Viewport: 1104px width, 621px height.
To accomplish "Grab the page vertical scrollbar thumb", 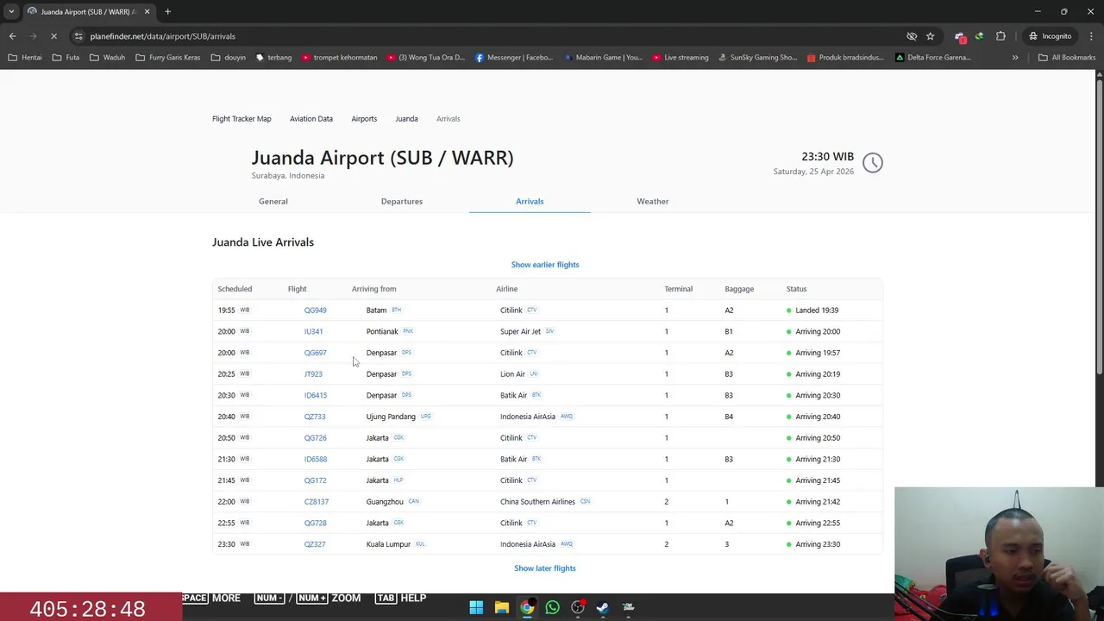I will pyautogui.click(x=1099, y=226).
